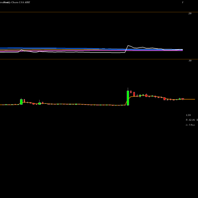Select the green candle near chart's left side
This screenshot has height=198, width=198.
click(21, 102)
